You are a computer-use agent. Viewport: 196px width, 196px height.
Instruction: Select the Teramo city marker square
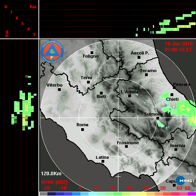[146, 75]
